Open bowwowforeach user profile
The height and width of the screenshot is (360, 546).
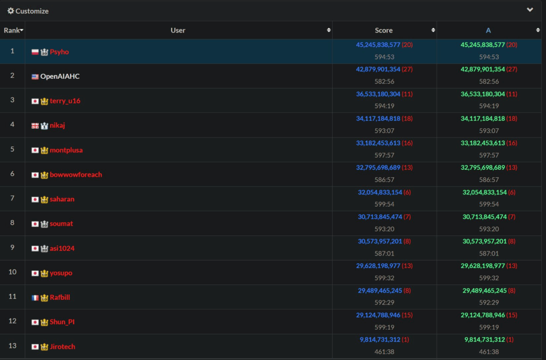[76, 175]
